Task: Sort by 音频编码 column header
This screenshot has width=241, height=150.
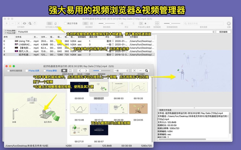Action: (83, 37)
